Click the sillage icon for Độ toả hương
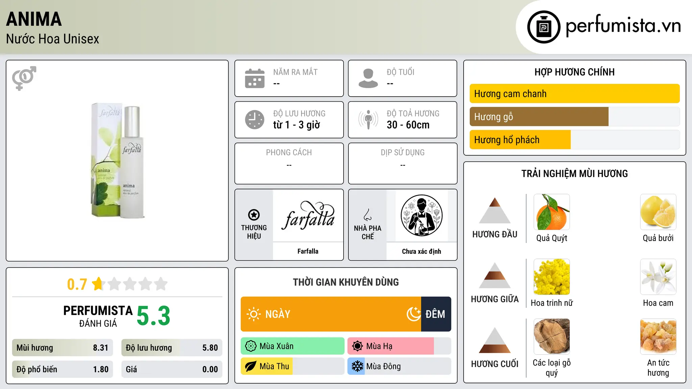 (368, 120)
